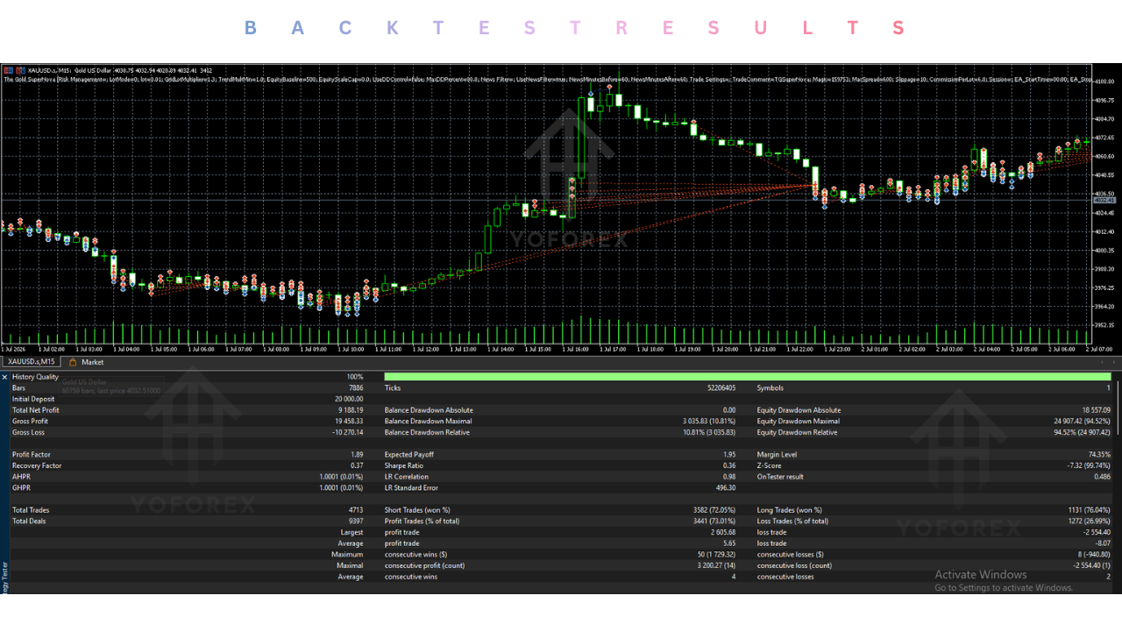Click the current price label 4032.41
This screenshot has height=631, width=1122.
pyautogui.click(x=1103, y=201)
